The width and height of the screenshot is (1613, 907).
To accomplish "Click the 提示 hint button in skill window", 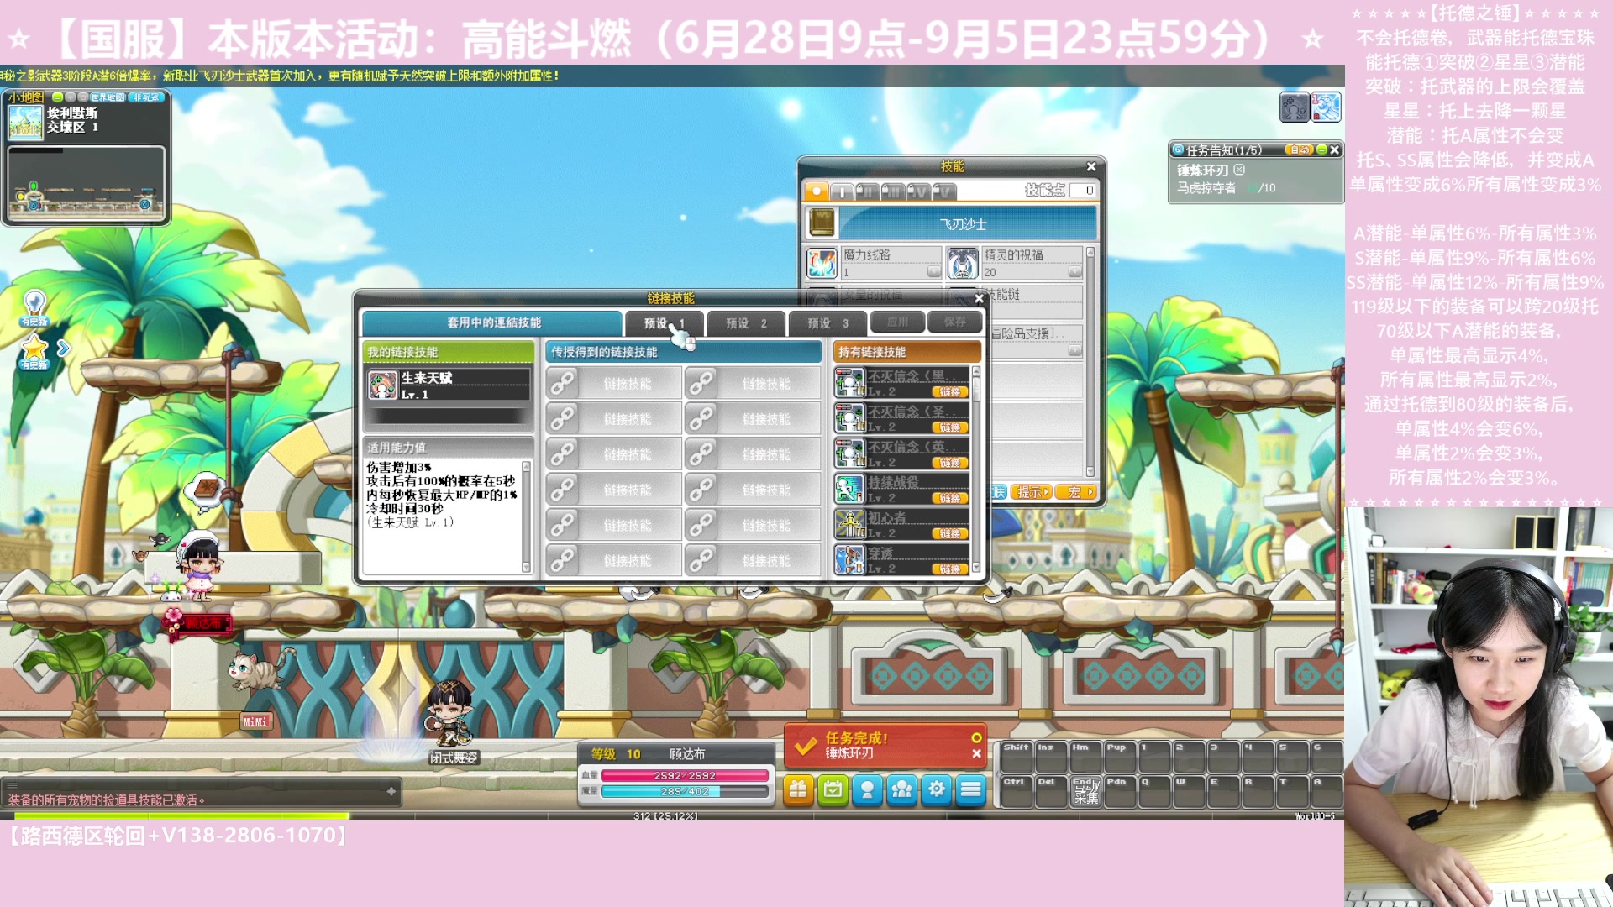I will (x=1032, y=492).
